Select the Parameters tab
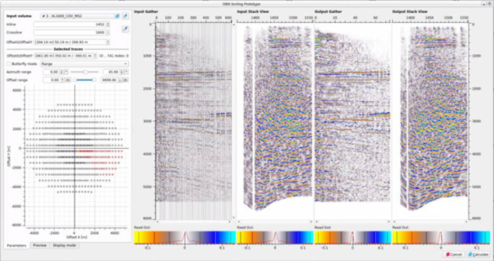This screenshot has width=494, height=261. (17, 245)
